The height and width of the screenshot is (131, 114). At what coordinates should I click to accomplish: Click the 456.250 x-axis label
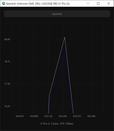62,116
